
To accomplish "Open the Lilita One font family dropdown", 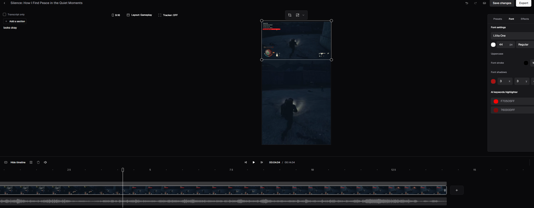I will click(512, 36).
